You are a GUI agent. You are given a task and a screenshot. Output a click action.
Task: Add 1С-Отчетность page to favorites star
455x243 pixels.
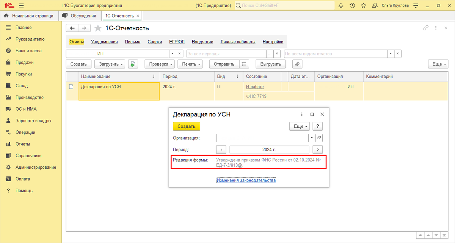[x=98, y=28]
